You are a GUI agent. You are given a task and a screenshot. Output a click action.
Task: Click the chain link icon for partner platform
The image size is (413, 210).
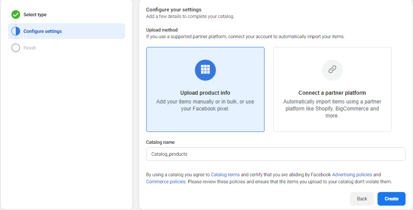[x=332, y=70]
